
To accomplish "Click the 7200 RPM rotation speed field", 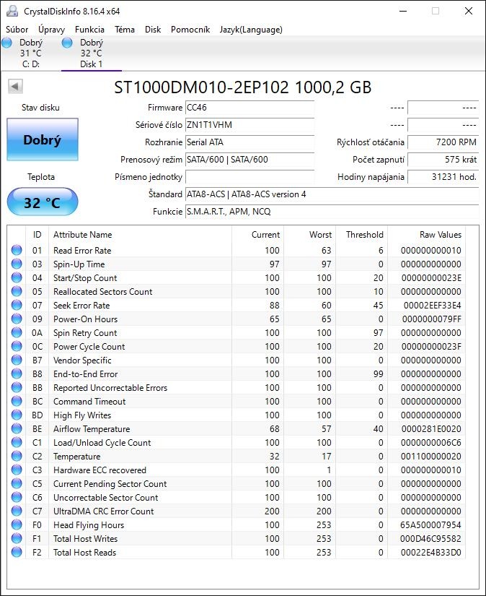I will [x=443, y=142].
